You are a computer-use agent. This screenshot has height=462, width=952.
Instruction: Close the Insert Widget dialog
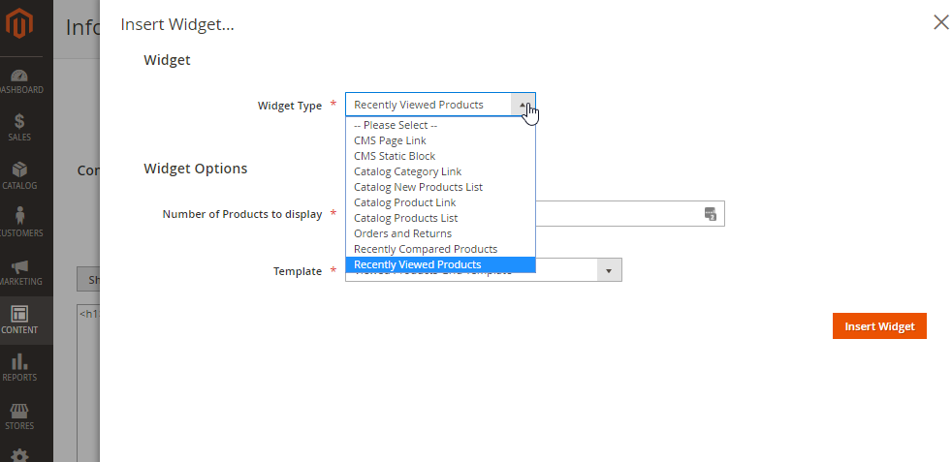coord(941,22)
